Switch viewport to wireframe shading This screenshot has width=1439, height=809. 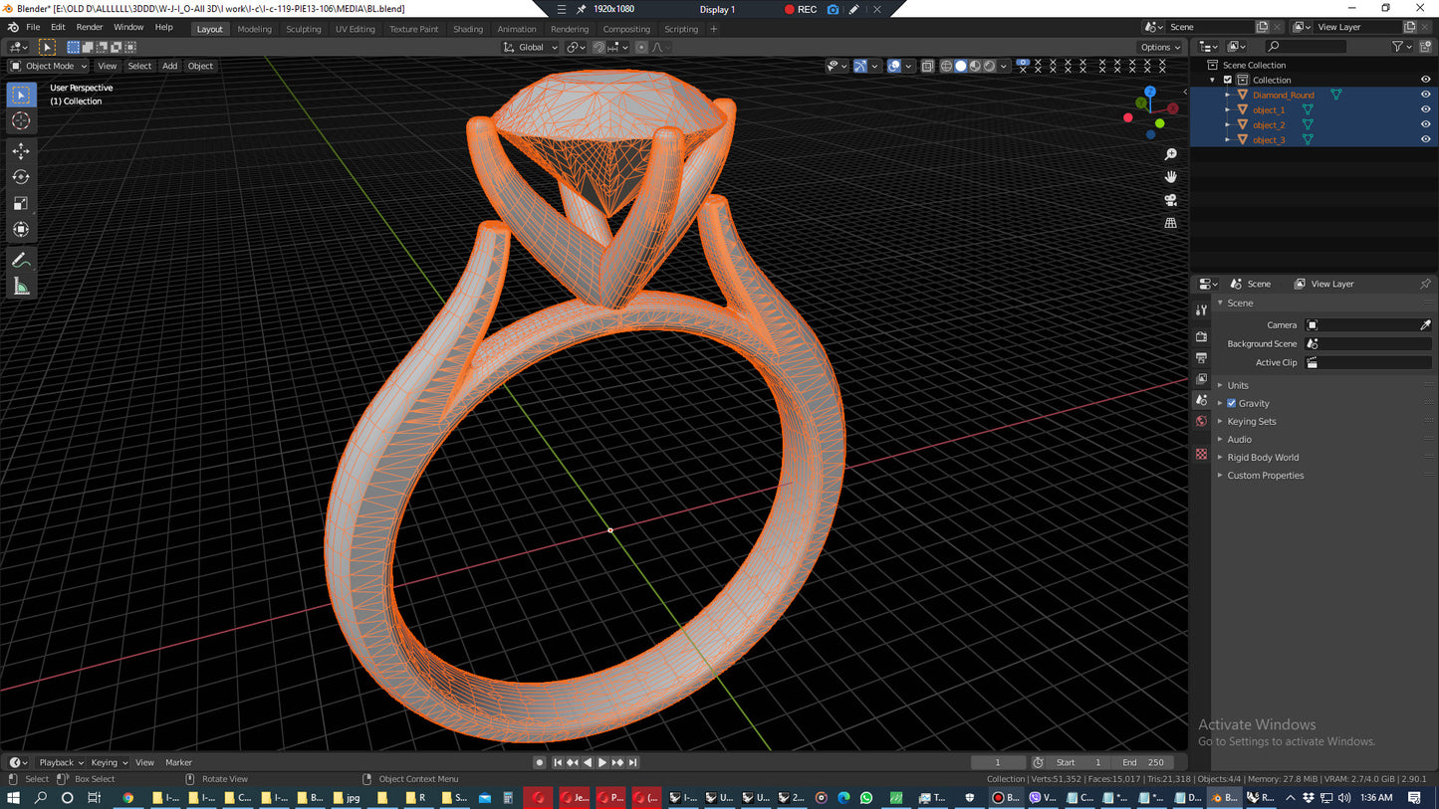(946, 66)
